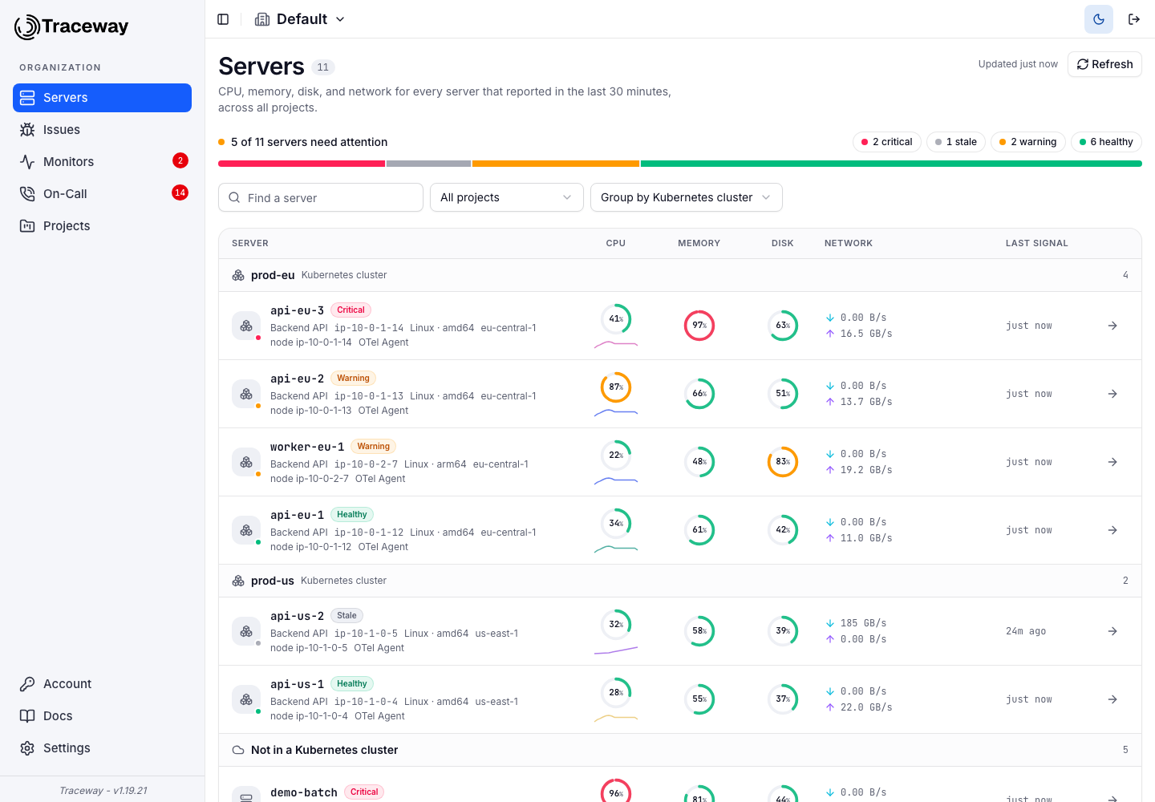Image resolution: width=1155 pixels, height=802 pixels.
Task: Open the On-Call page
Action: point(102,194)
